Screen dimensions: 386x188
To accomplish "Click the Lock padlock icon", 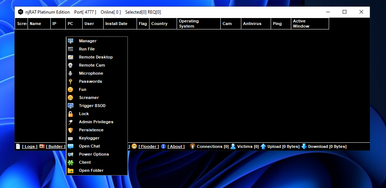I will click(71, 114).
